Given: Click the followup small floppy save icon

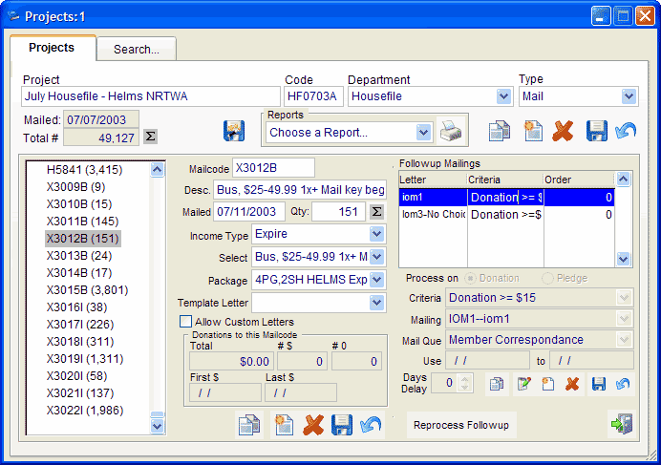Looking at the screenshot, I should [x=599, y=384].
